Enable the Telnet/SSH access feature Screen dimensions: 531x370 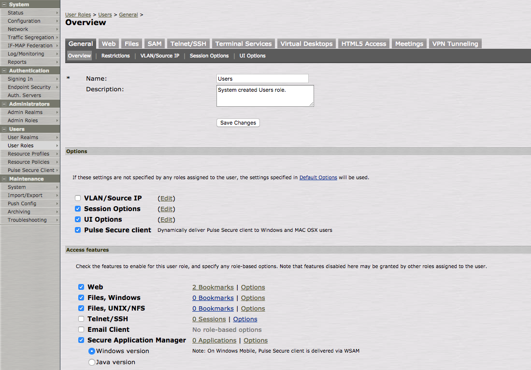tap(81, 319)
